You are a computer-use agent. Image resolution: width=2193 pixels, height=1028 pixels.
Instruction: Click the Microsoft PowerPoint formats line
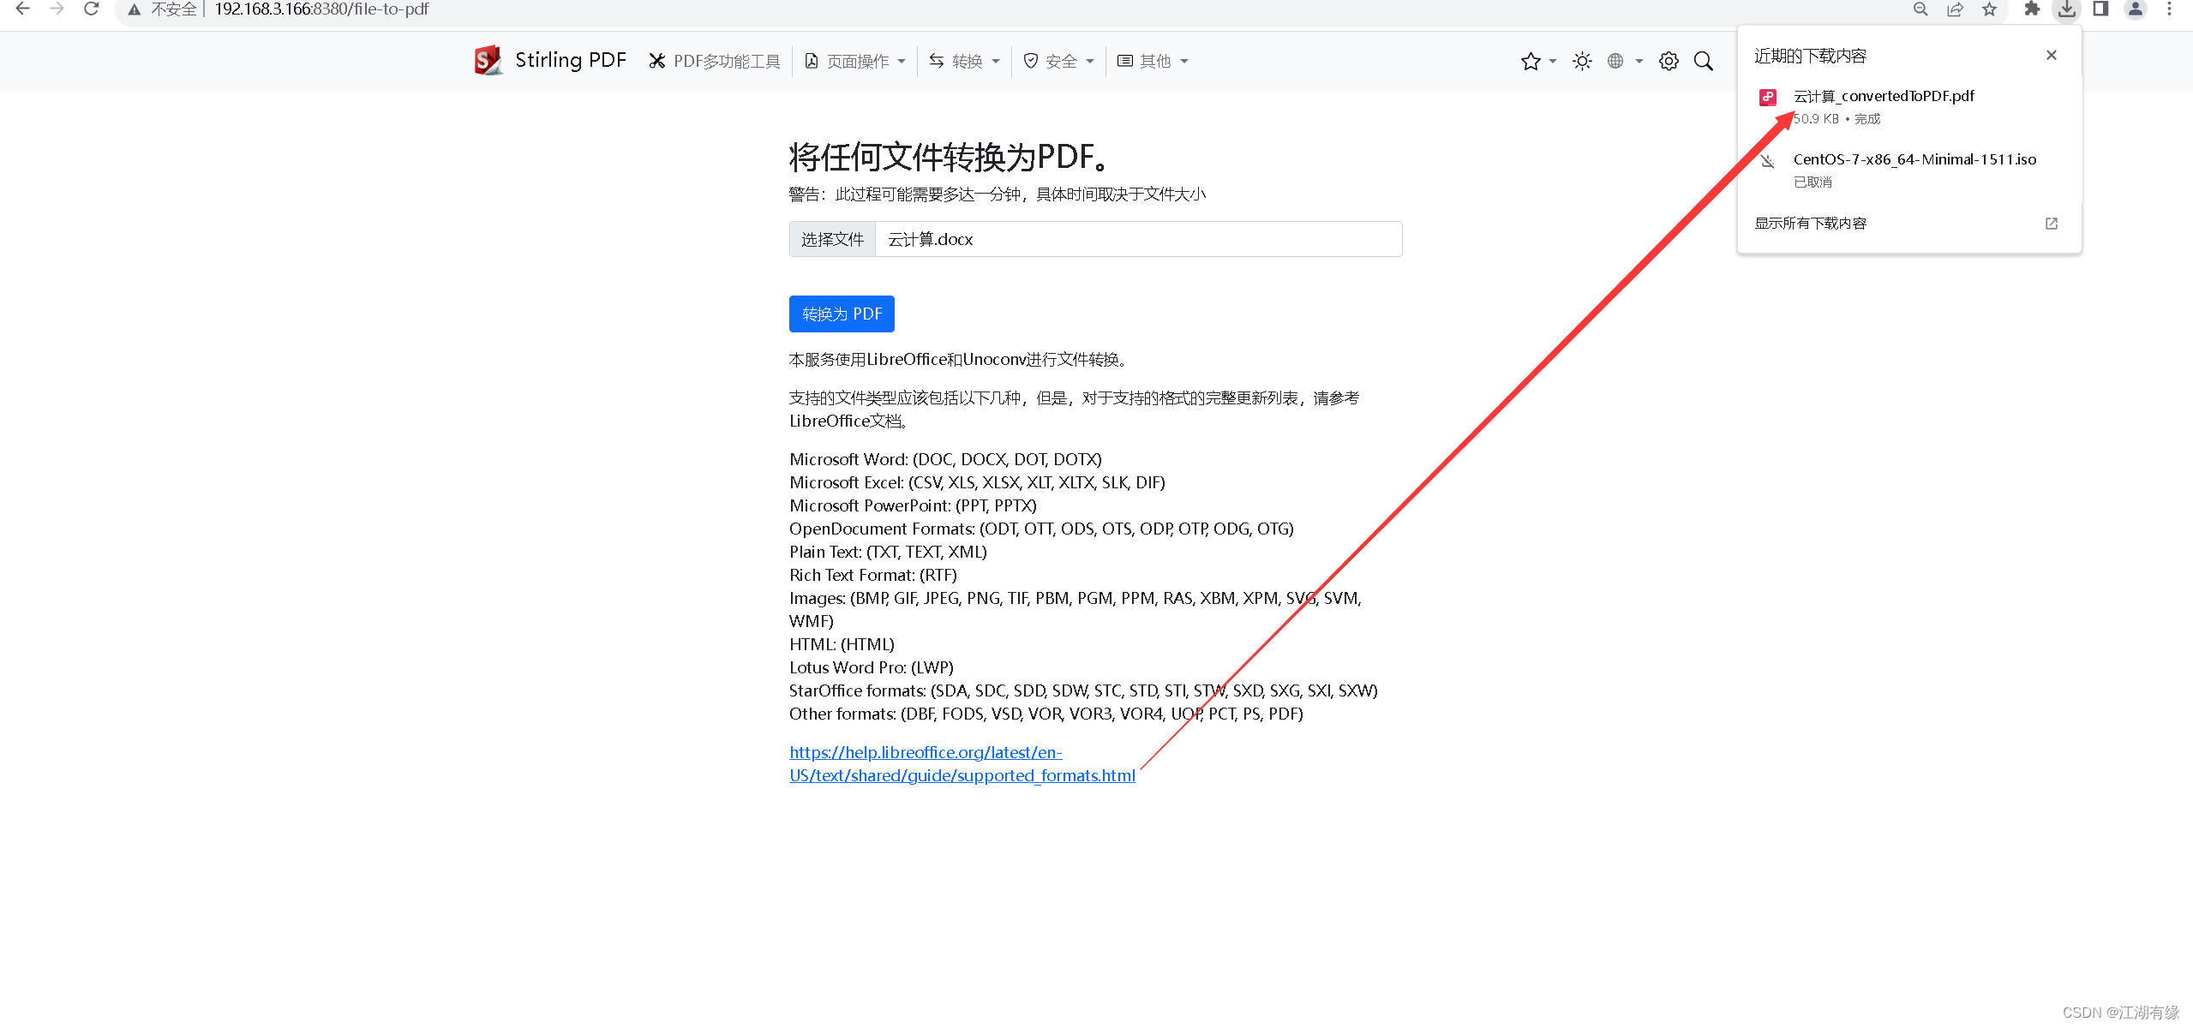[x=913, y=505]
